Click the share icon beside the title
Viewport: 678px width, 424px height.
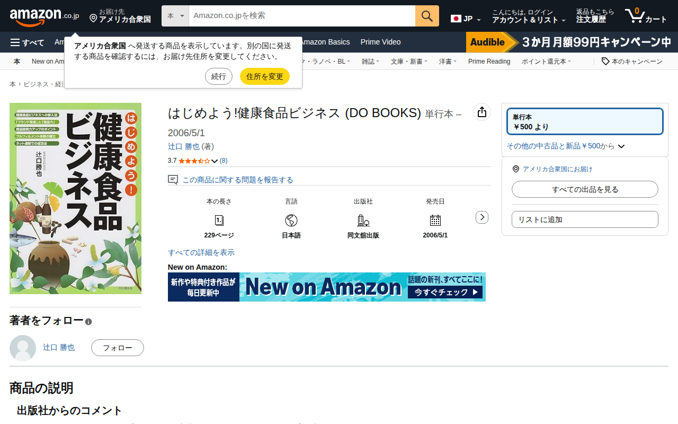click(x=481, y=112)
